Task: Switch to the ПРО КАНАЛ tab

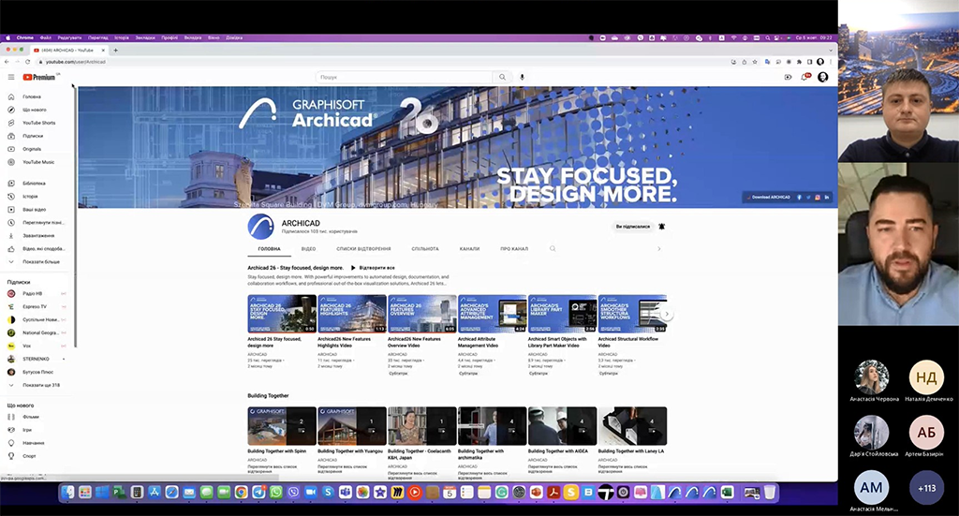Action: pyautogui.click(x=514, y=249)
